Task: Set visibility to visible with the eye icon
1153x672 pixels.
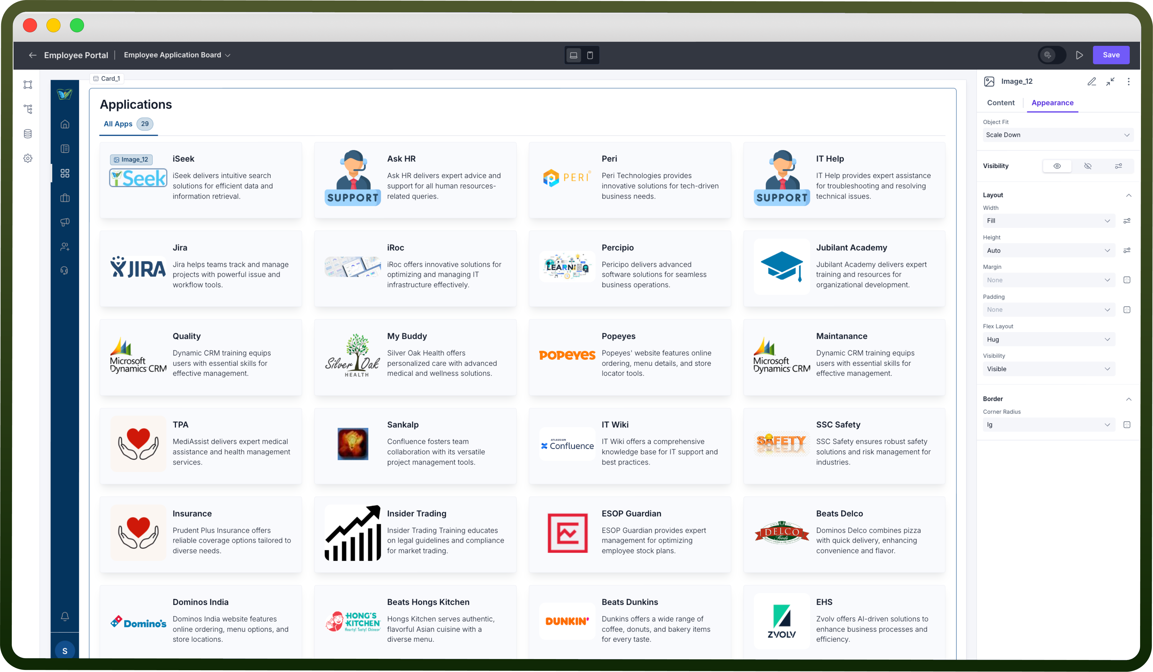Action: click(1057, 166)
